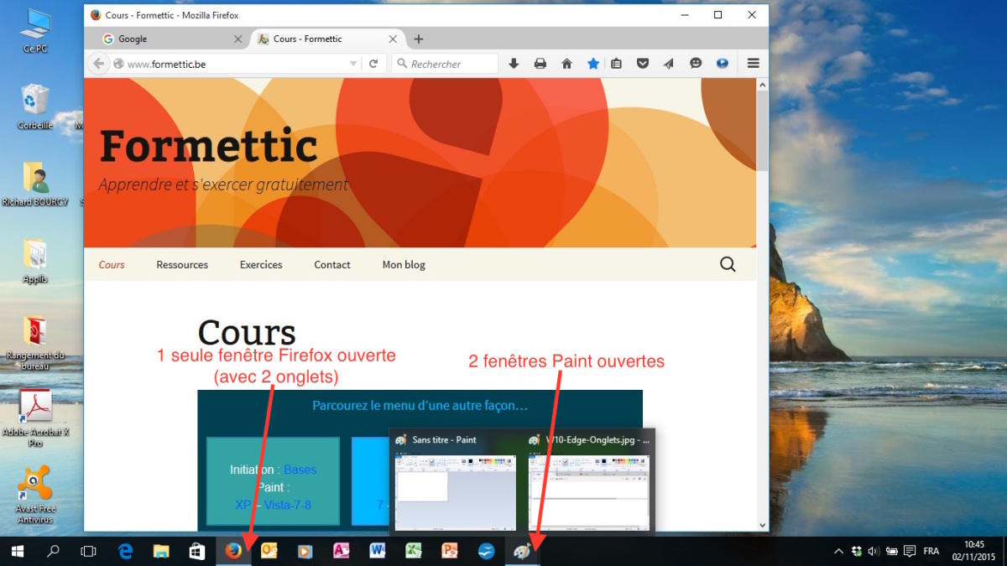Click the FRA language indicator

pos(931,551)
